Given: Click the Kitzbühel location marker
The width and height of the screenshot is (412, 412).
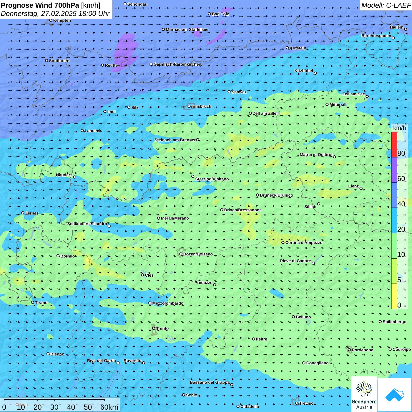Looking at the screenshot, I should (x=315, y=73).
